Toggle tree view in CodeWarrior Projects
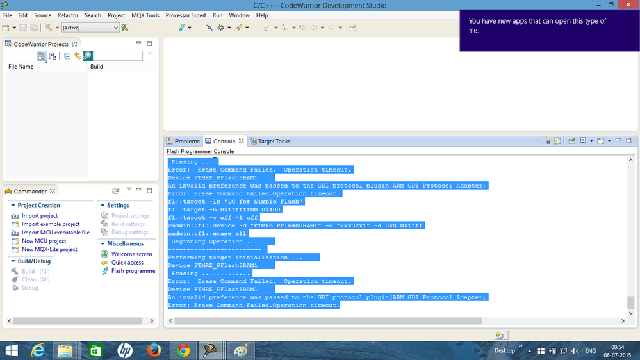This screenshot has width=640, height=360. pyautogui.click(x=42, y=56)
